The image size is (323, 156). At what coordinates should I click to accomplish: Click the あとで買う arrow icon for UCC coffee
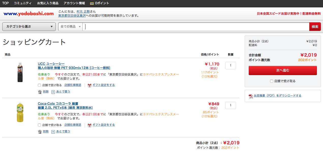(53, 92)
